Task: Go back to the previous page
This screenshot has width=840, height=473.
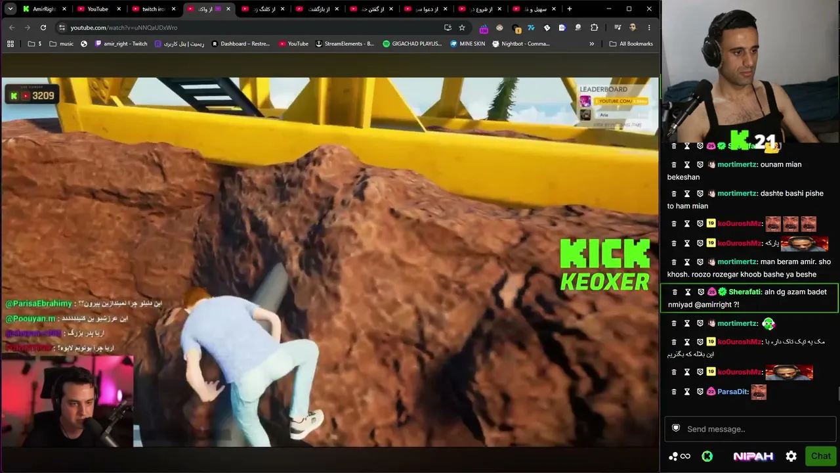Action: click(12, 28)
